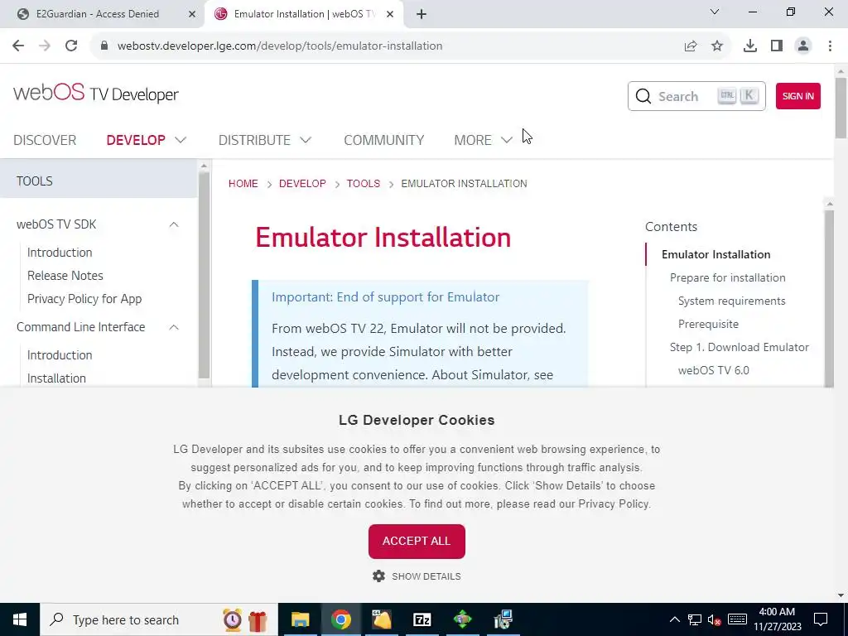Expand the DEVELOP chevron

click(181, 140)
